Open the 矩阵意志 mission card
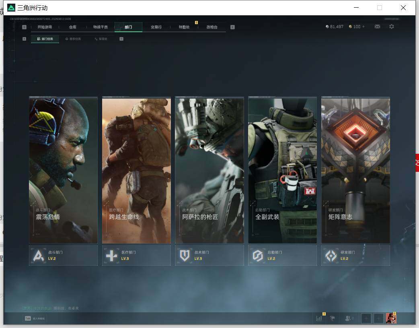 [356, 170]
